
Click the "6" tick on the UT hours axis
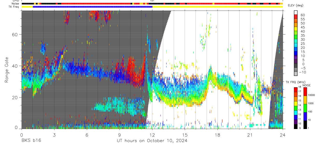pos(87,135)
